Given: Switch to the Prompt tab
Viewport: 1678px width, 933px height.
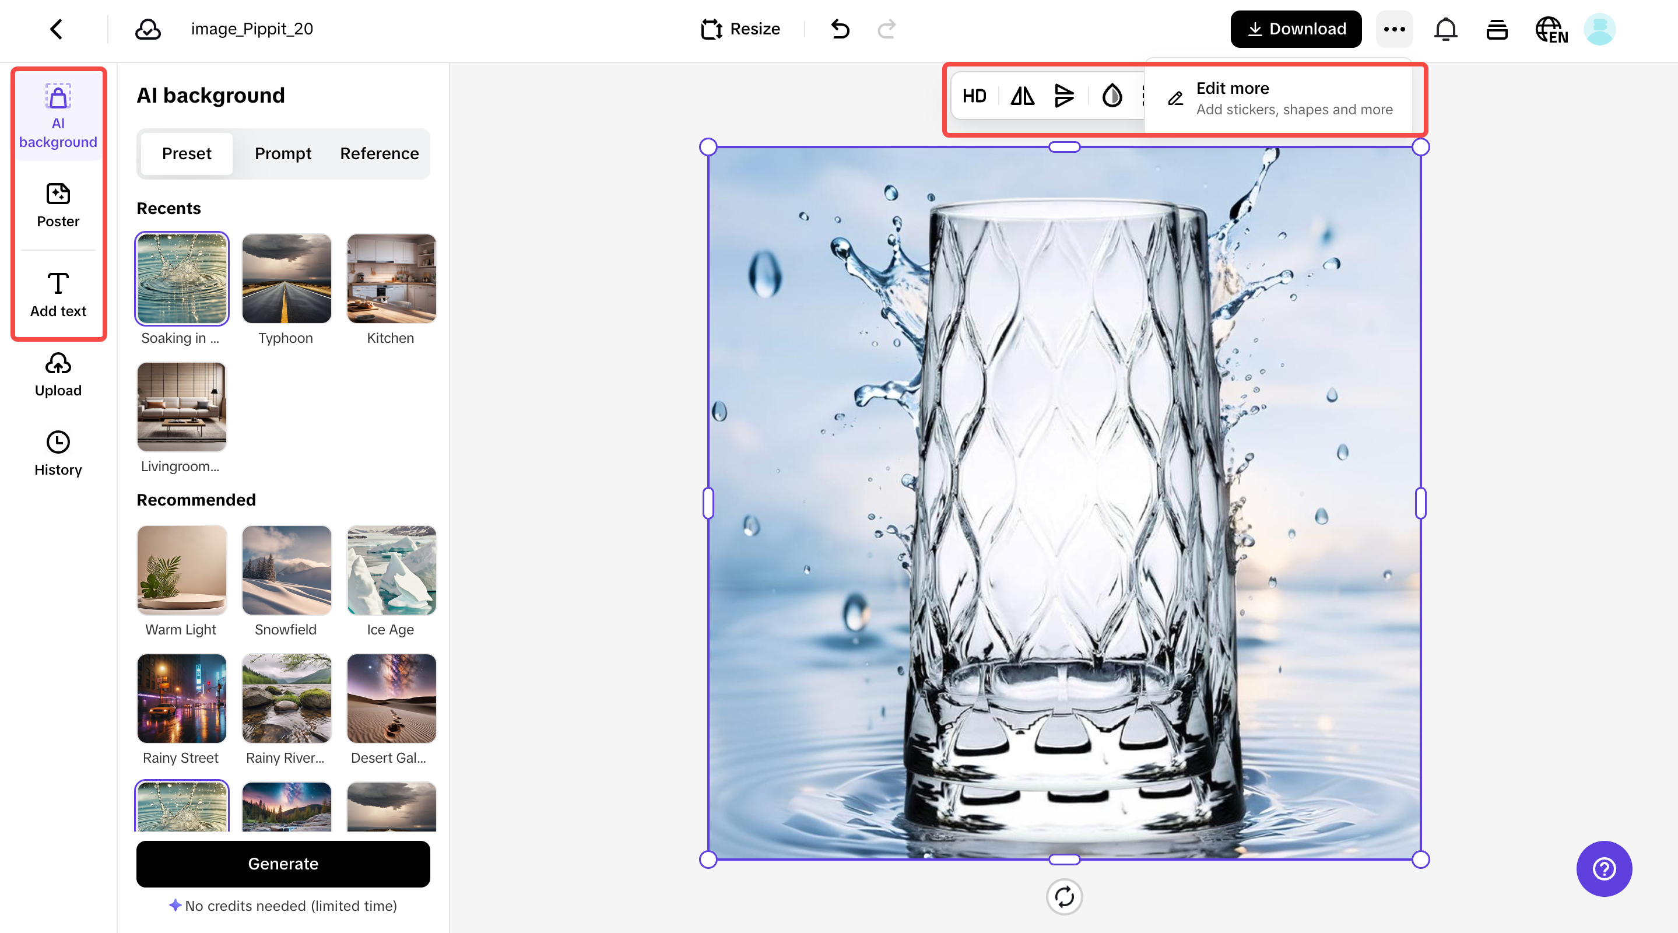Looking at the screenshot, I should click(x=283, y=154).
